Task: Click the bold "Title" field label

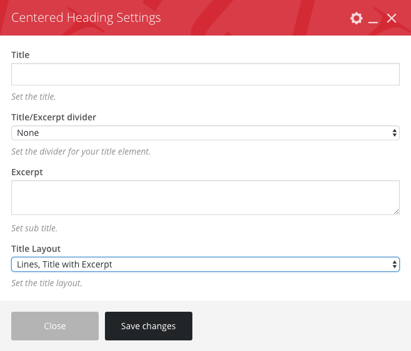Action: [21, 55]
